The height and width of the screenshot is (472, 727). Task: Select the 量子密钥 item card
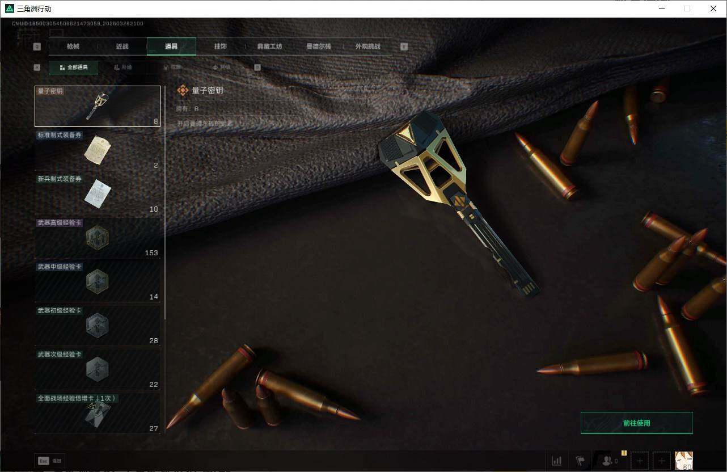pos(98,106)
